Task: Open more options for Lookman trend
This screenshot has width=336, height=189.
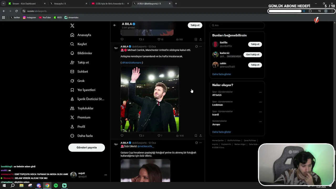Action: 260,102
